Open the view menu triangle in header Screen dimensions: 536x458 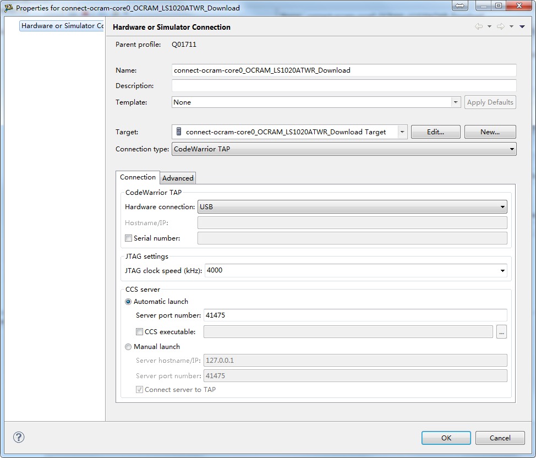522,26
